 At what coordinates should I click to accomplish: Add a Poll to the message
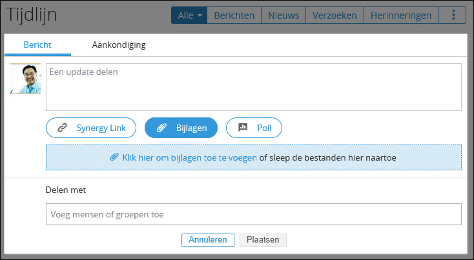click(x=254, y=128)
